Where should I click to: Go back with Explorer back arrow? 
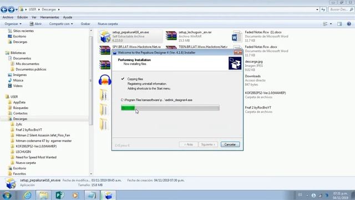[4, 9]
